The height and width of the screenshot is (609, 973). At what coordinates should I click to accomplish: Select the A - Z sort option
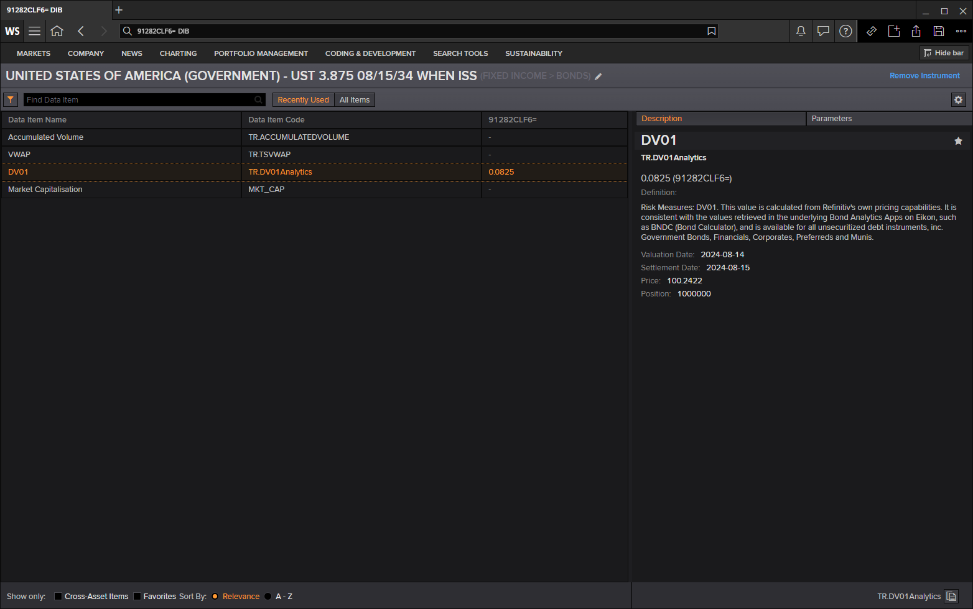tap(268, 597)
